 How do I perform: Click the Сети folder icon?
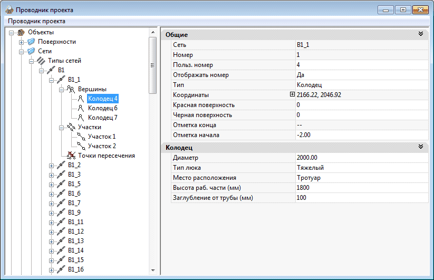pos(31,51)
